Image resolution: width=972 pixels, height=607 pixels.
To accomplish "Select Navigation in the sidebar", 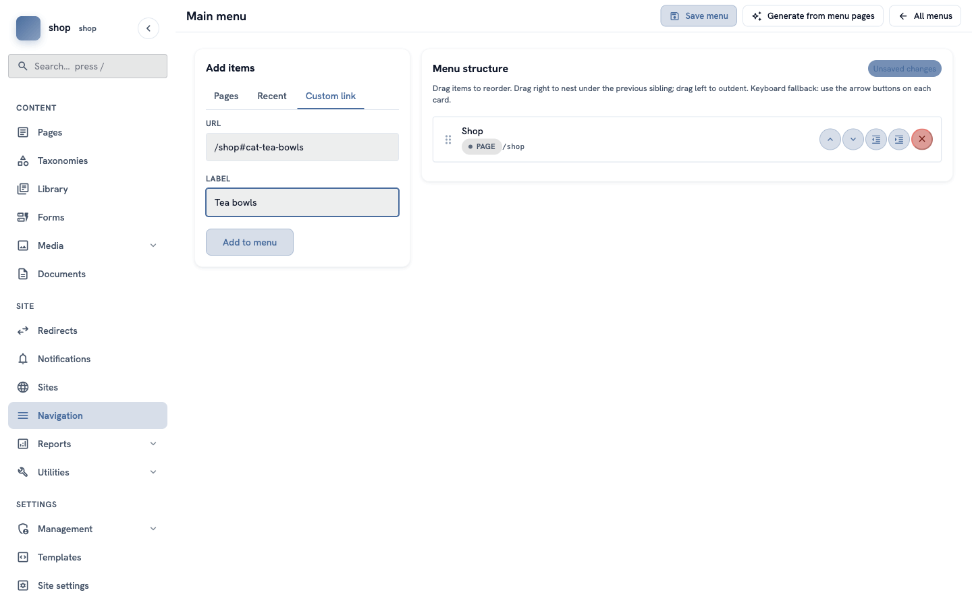I will tap(88, 415).
